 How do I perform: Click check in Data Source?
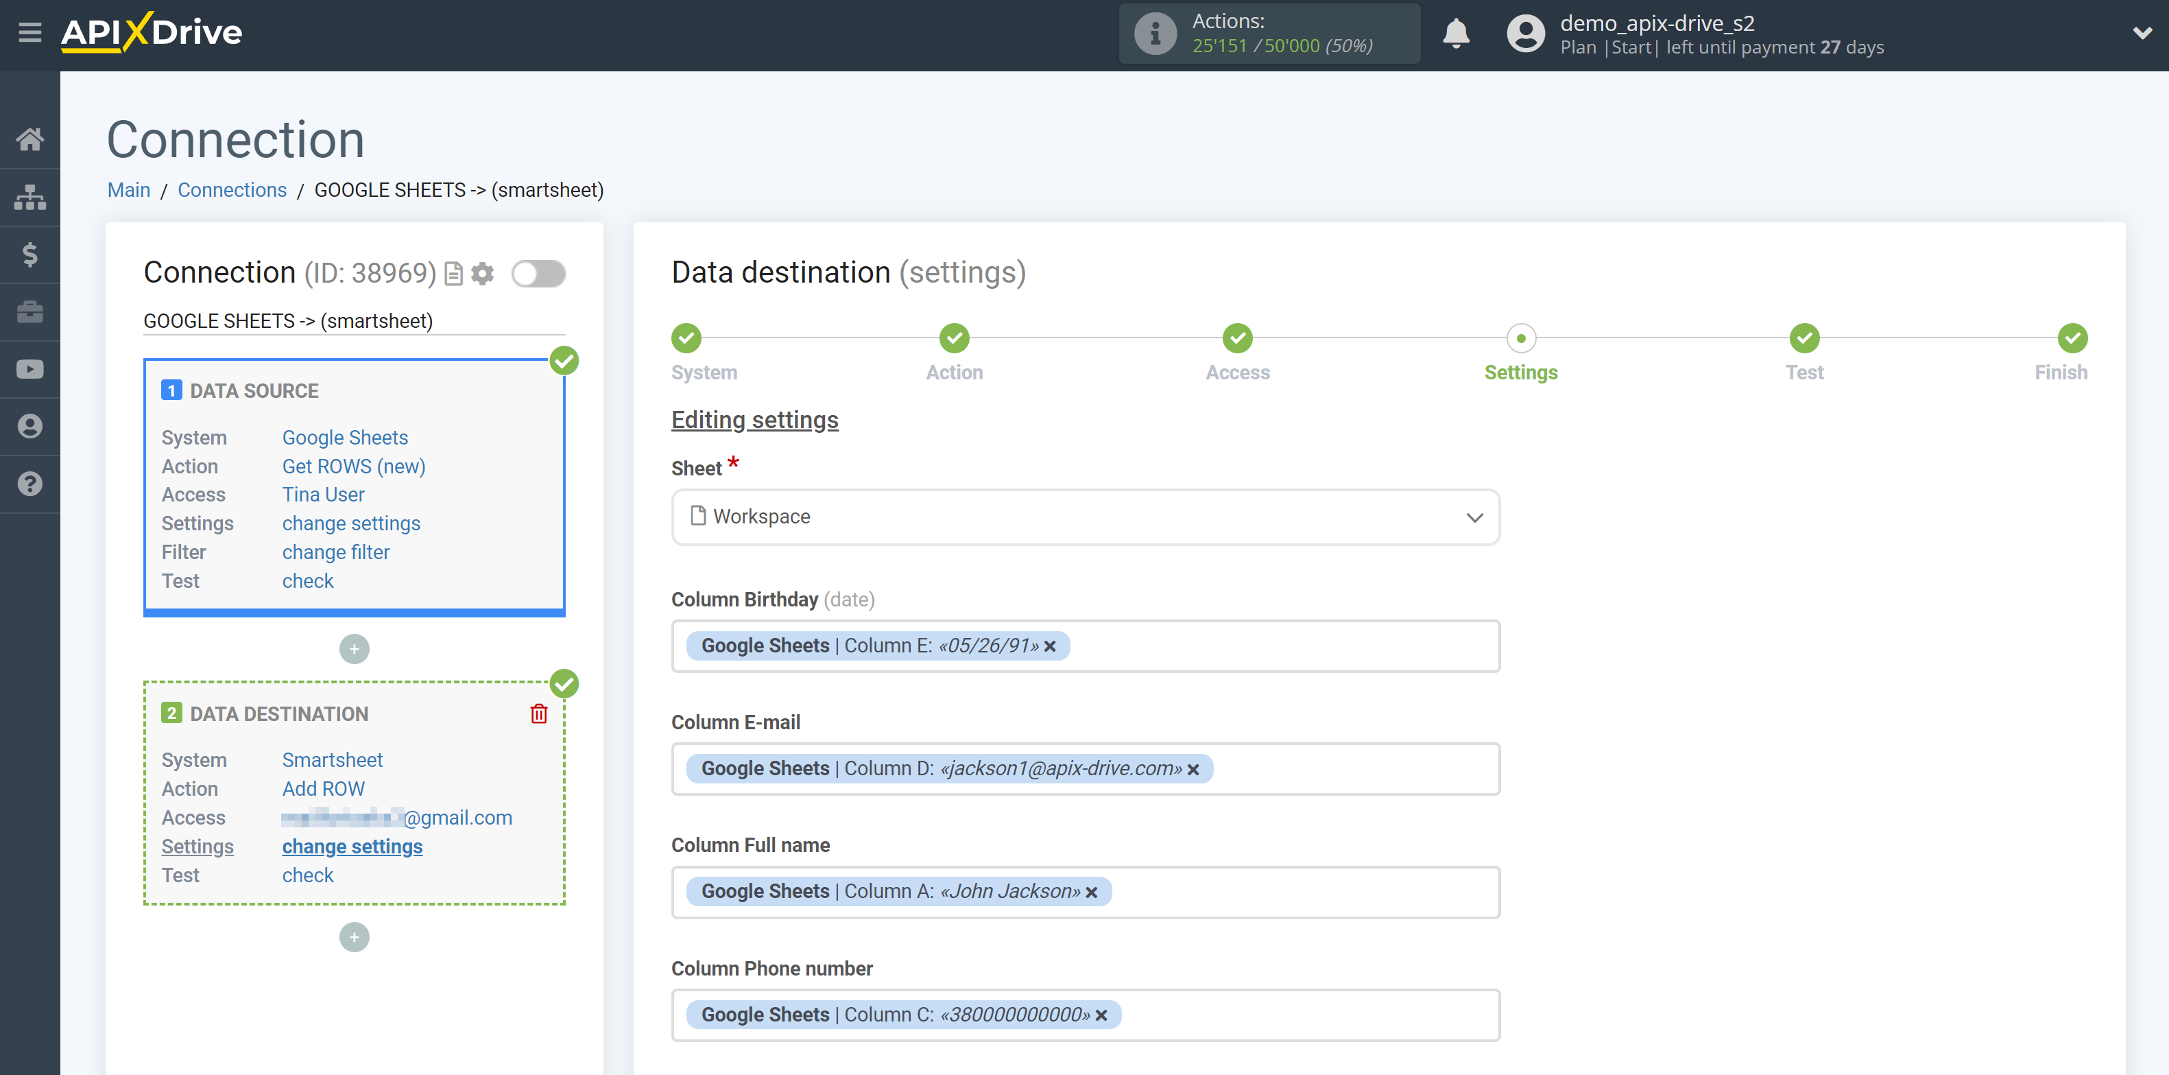[307, 581]
